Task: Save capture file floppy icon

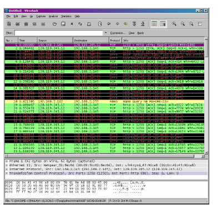Action: (x=63, y=24)
